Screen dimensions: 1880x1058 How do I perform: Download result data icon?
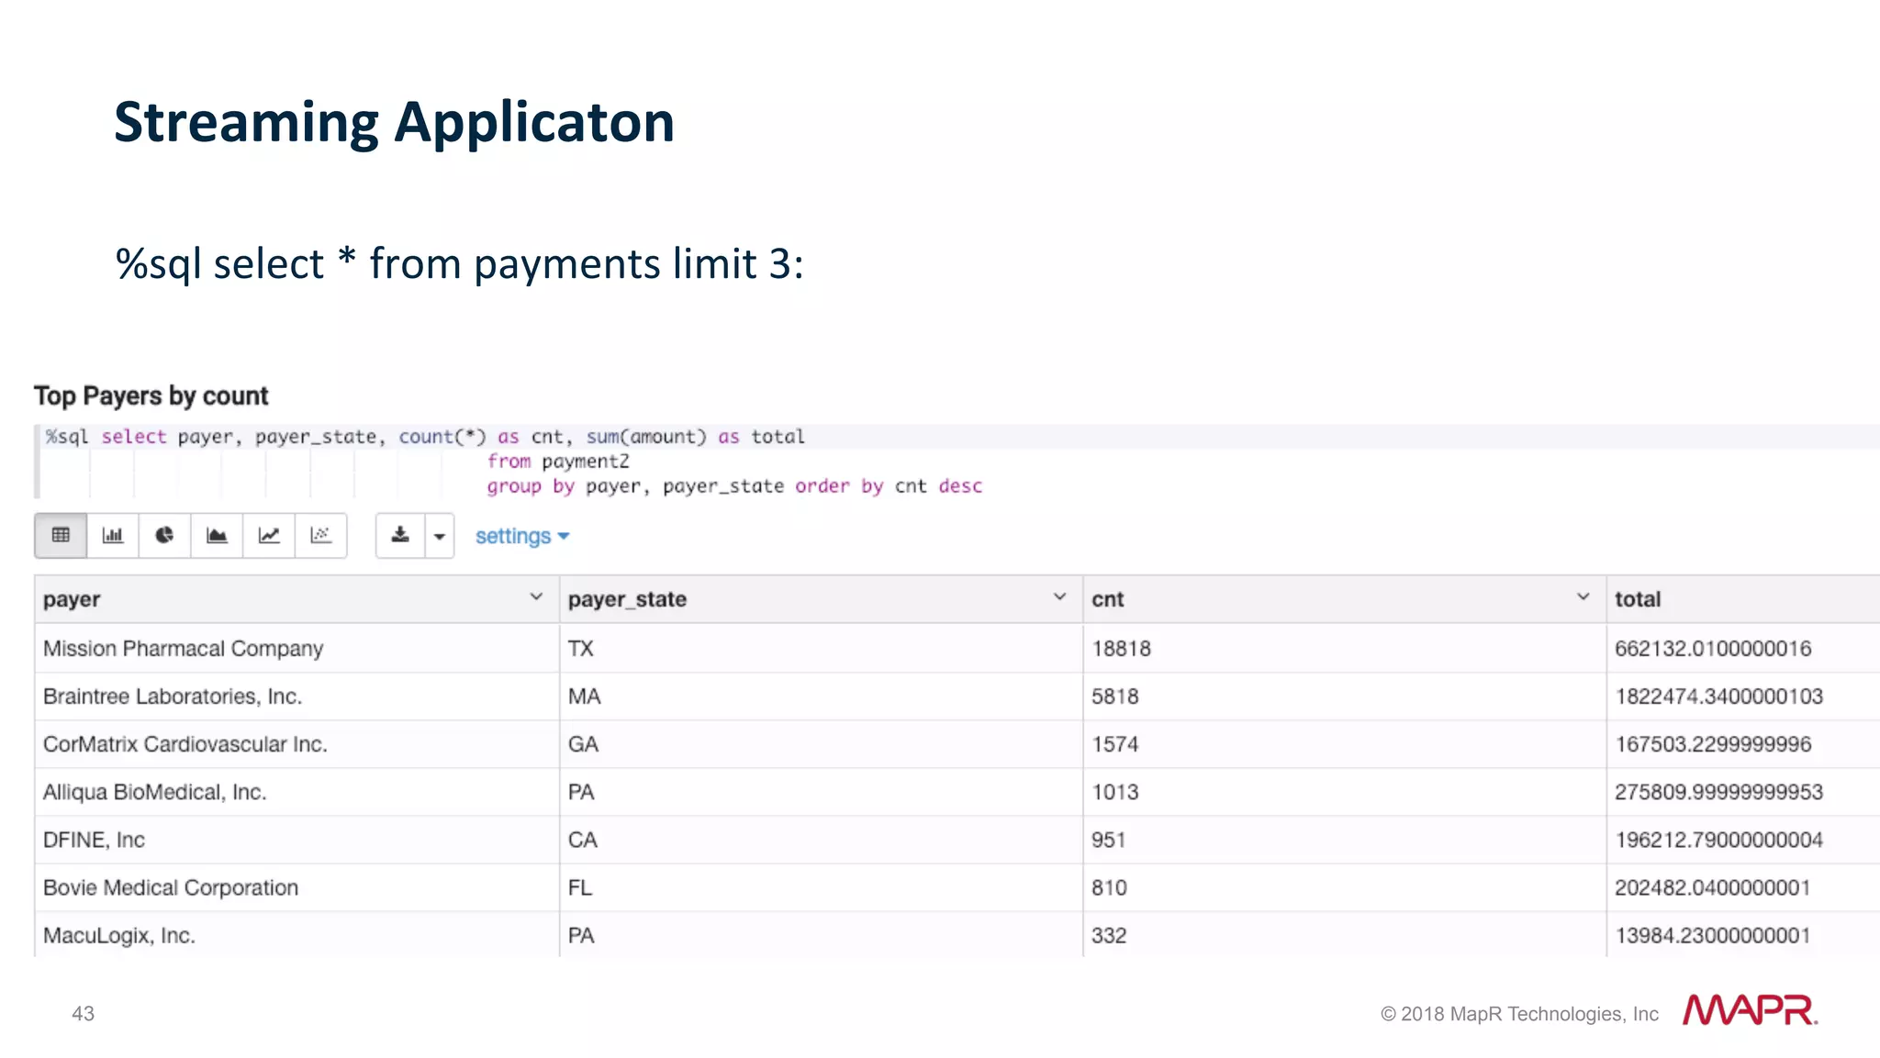tap(400, 536)
